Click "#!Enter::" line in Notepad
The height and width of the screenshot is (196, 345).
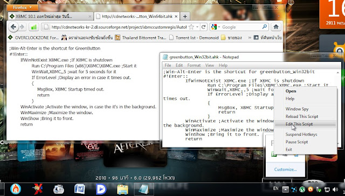point(176,76)
